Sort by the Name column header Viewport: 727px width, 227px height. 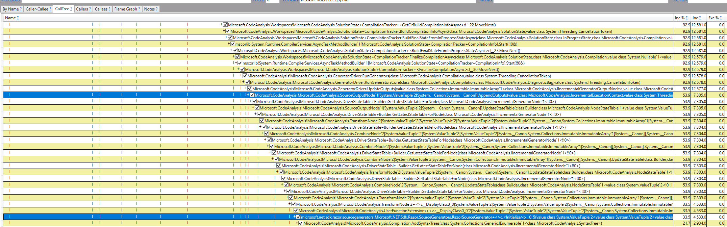pyautogui.click(x=10, y=18)
